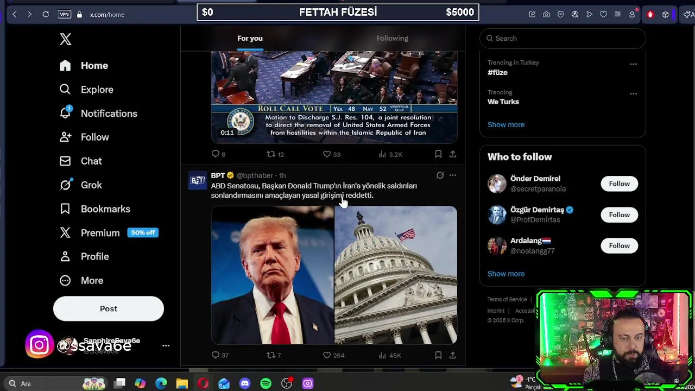This screenshot has height=391, width=695.
Task: Go back in the browser
Action: pyautogui.click(x=14, y=15)
